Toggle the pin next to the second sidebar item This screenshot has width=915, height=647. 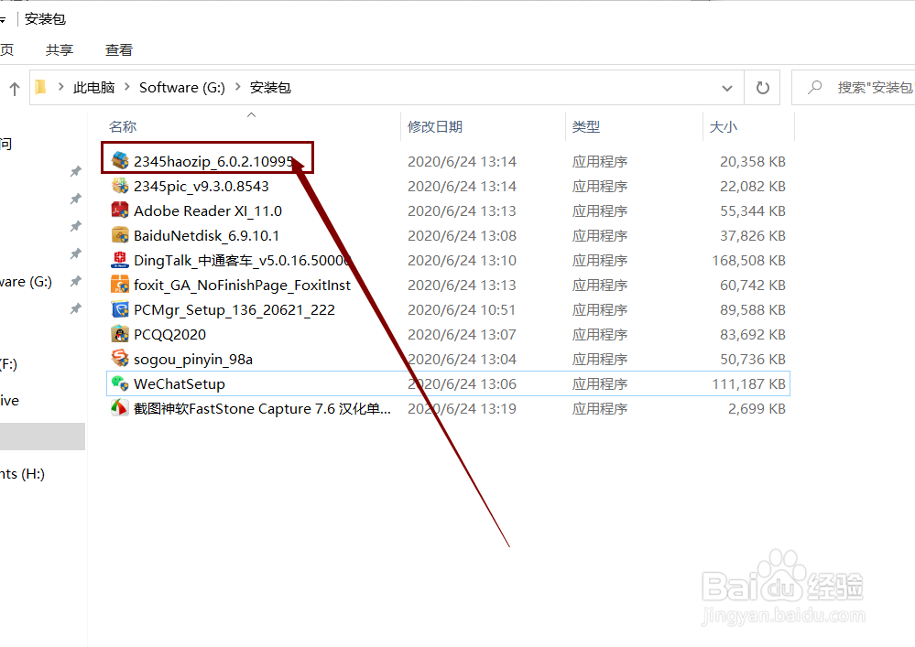(x=76, y=199)
